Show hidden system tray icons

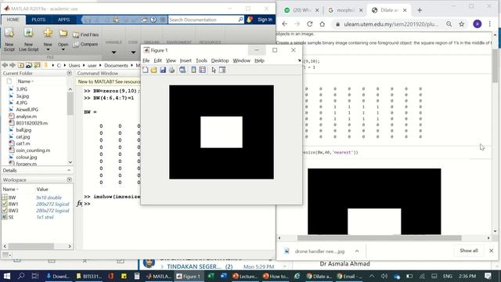(372, 276)
